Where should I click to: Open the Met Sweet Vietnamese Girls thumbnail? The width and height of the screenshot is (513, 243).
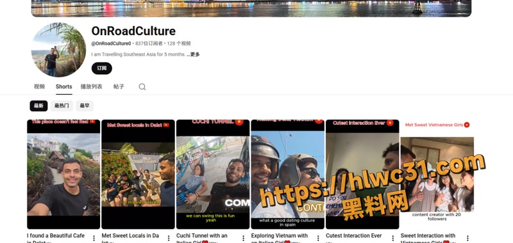437,174
